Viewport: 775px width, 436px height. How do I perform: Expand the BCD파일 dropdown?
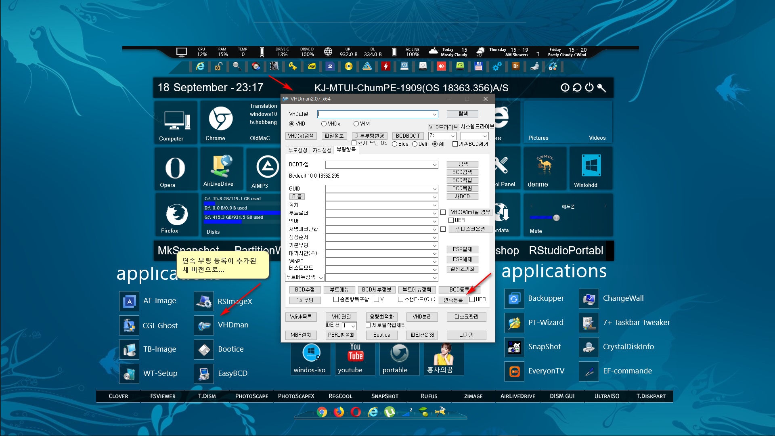[434, 165]
